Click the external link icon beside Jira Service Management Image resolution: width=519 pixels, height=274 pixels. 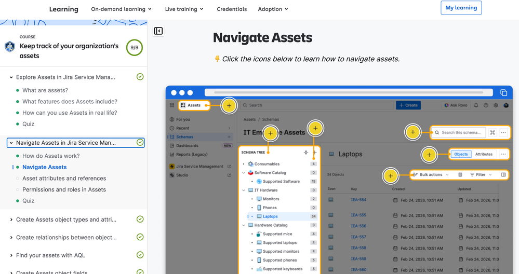pos(229,166)
